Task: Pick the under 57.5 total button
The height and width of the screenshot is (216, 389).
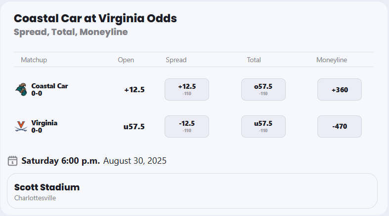Action: click(x=263, y=126)
